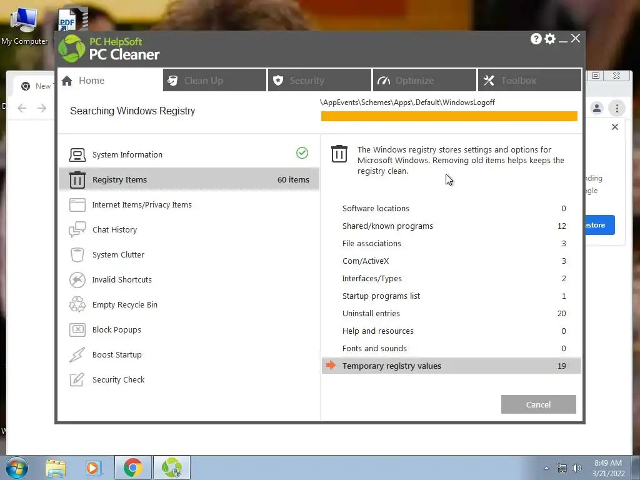Click the Empty Recycle Bin recycle icon

point(77,304)
